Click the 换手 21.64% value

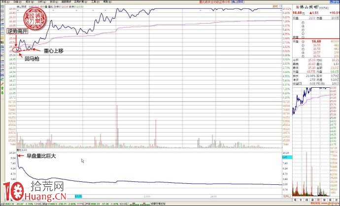tap(310, 76)
